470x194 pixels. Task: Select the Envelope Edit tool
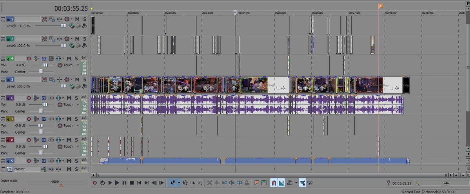[185, 183]
